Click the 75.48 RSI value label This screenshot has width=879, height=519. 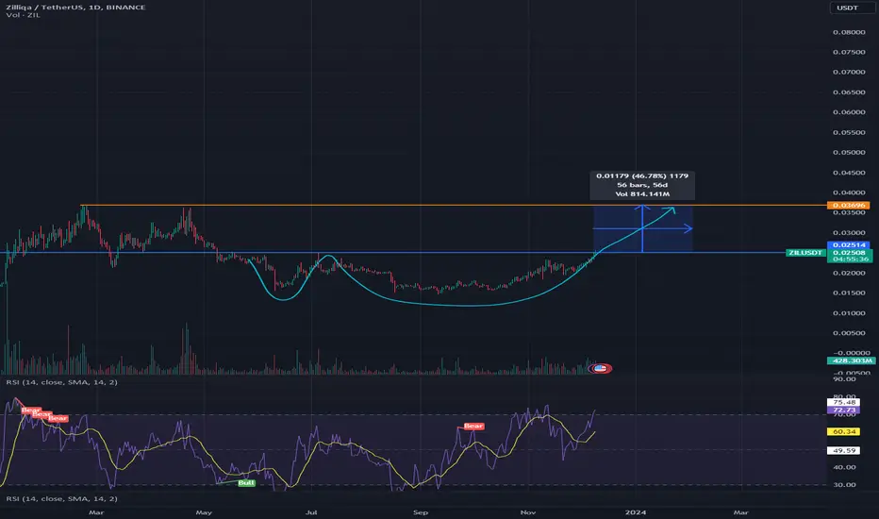pos(844,402)
